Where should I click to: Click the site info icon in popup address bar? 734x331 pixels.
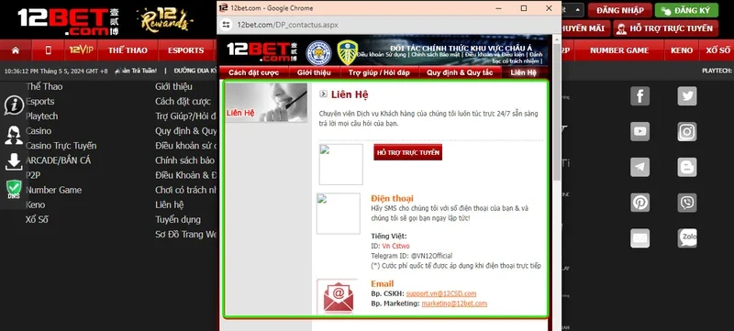[226, 25]
